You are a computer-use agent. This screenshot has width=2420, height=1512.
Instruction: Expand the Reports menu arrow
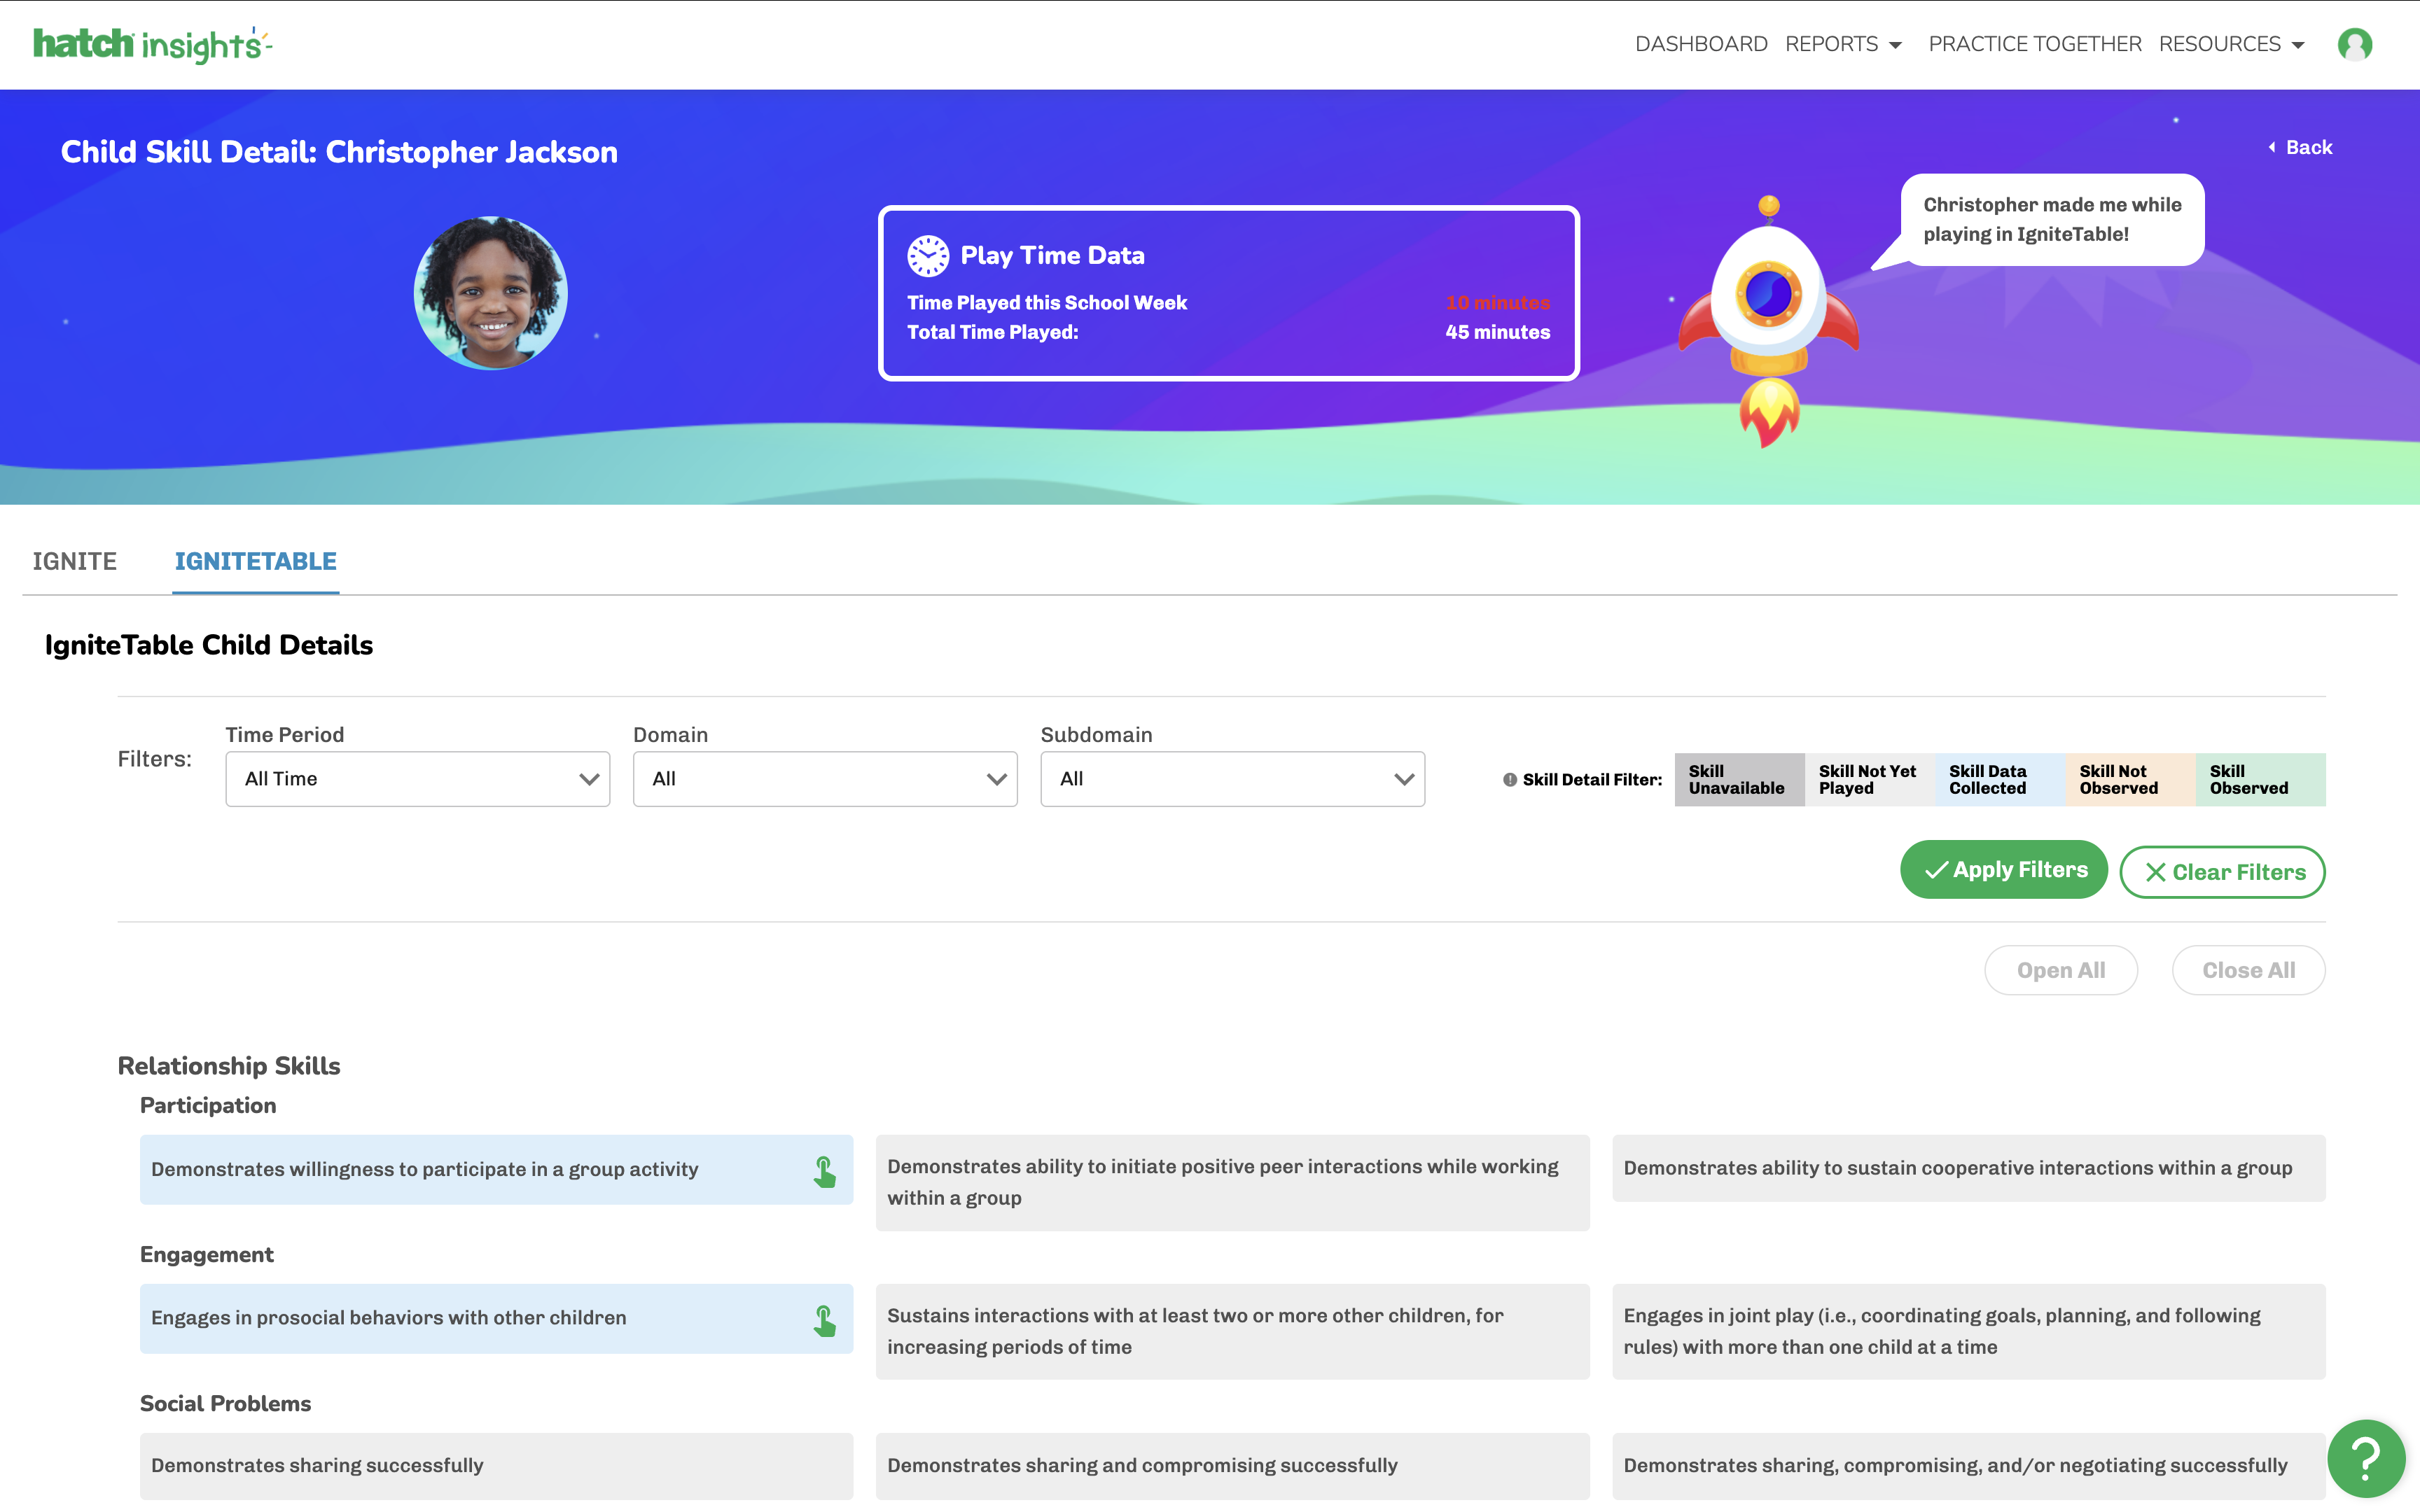(1895, 45)
